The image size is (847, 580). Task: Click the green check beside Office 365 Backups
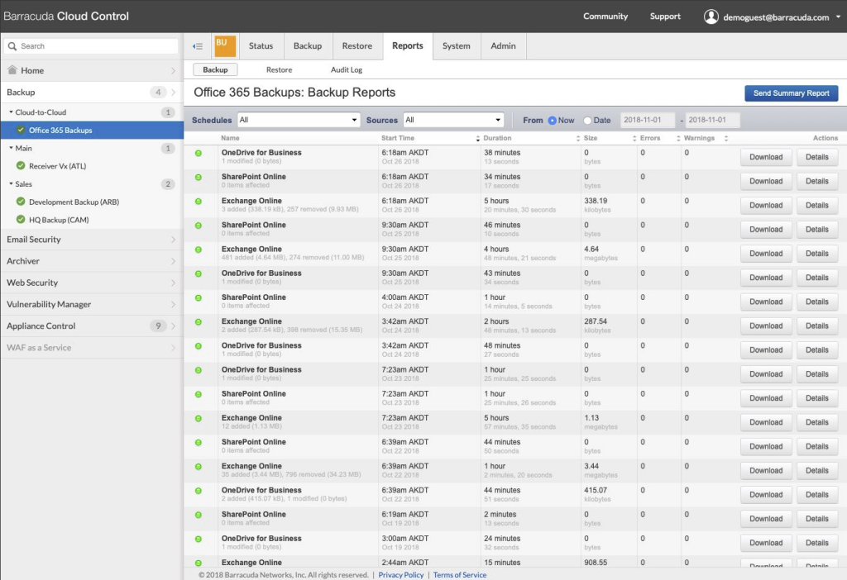(21, 130)
